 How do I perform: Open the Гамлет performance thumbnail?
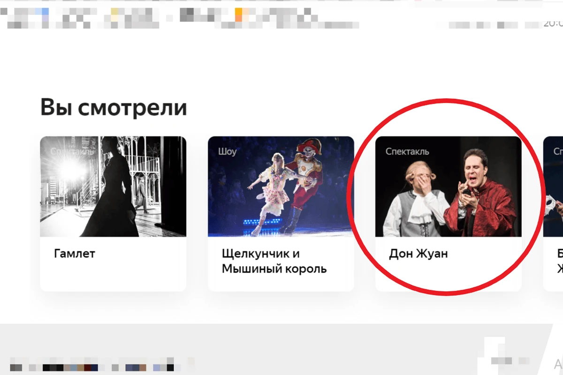pos(113,187)
